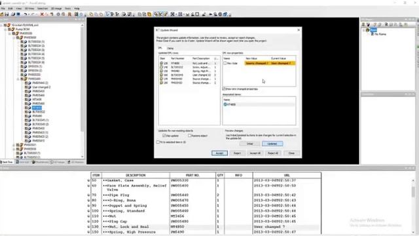Open the Tools menu

pos(68,9)
